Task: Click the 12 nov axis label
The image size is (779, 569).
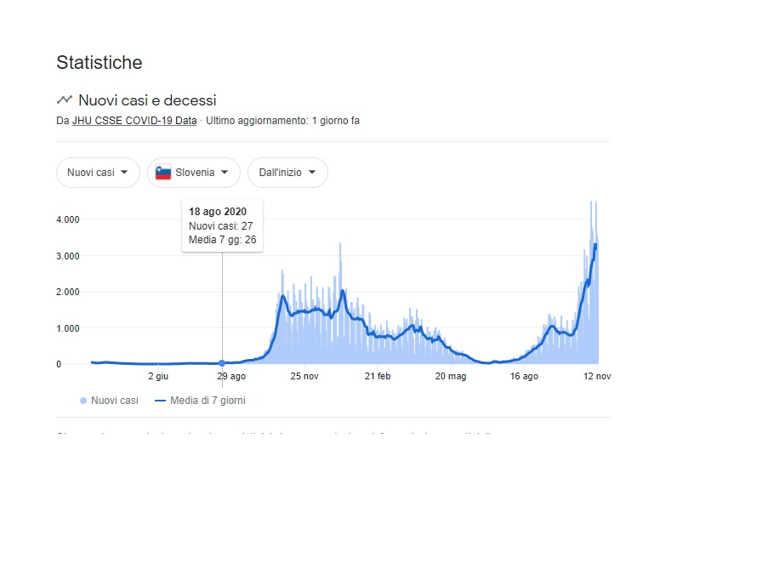Action: (x=597, y=376)
